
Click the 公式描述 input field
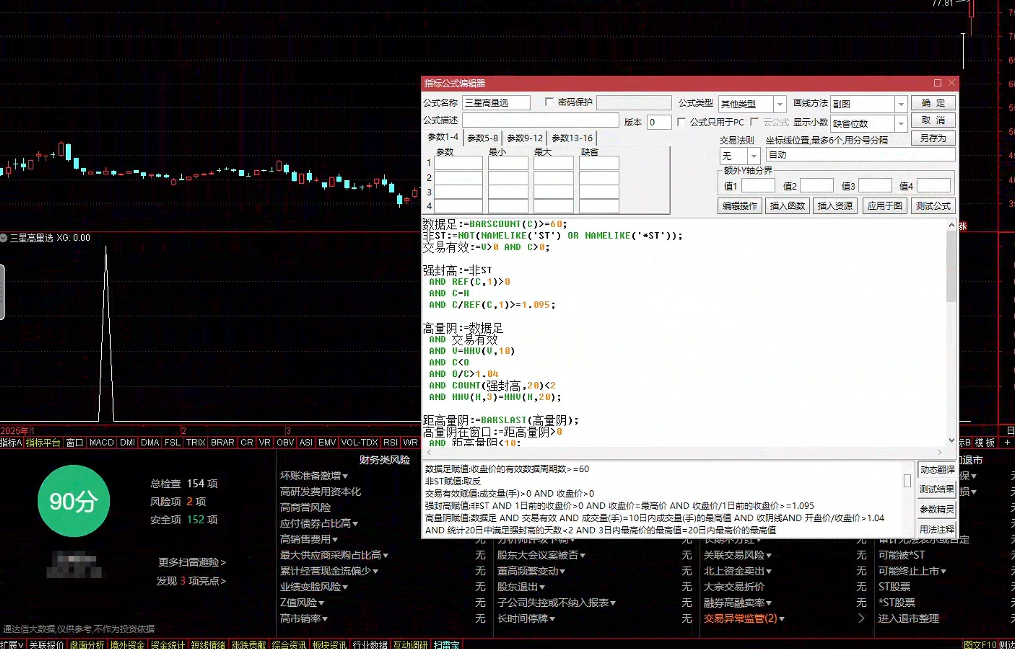541,121
